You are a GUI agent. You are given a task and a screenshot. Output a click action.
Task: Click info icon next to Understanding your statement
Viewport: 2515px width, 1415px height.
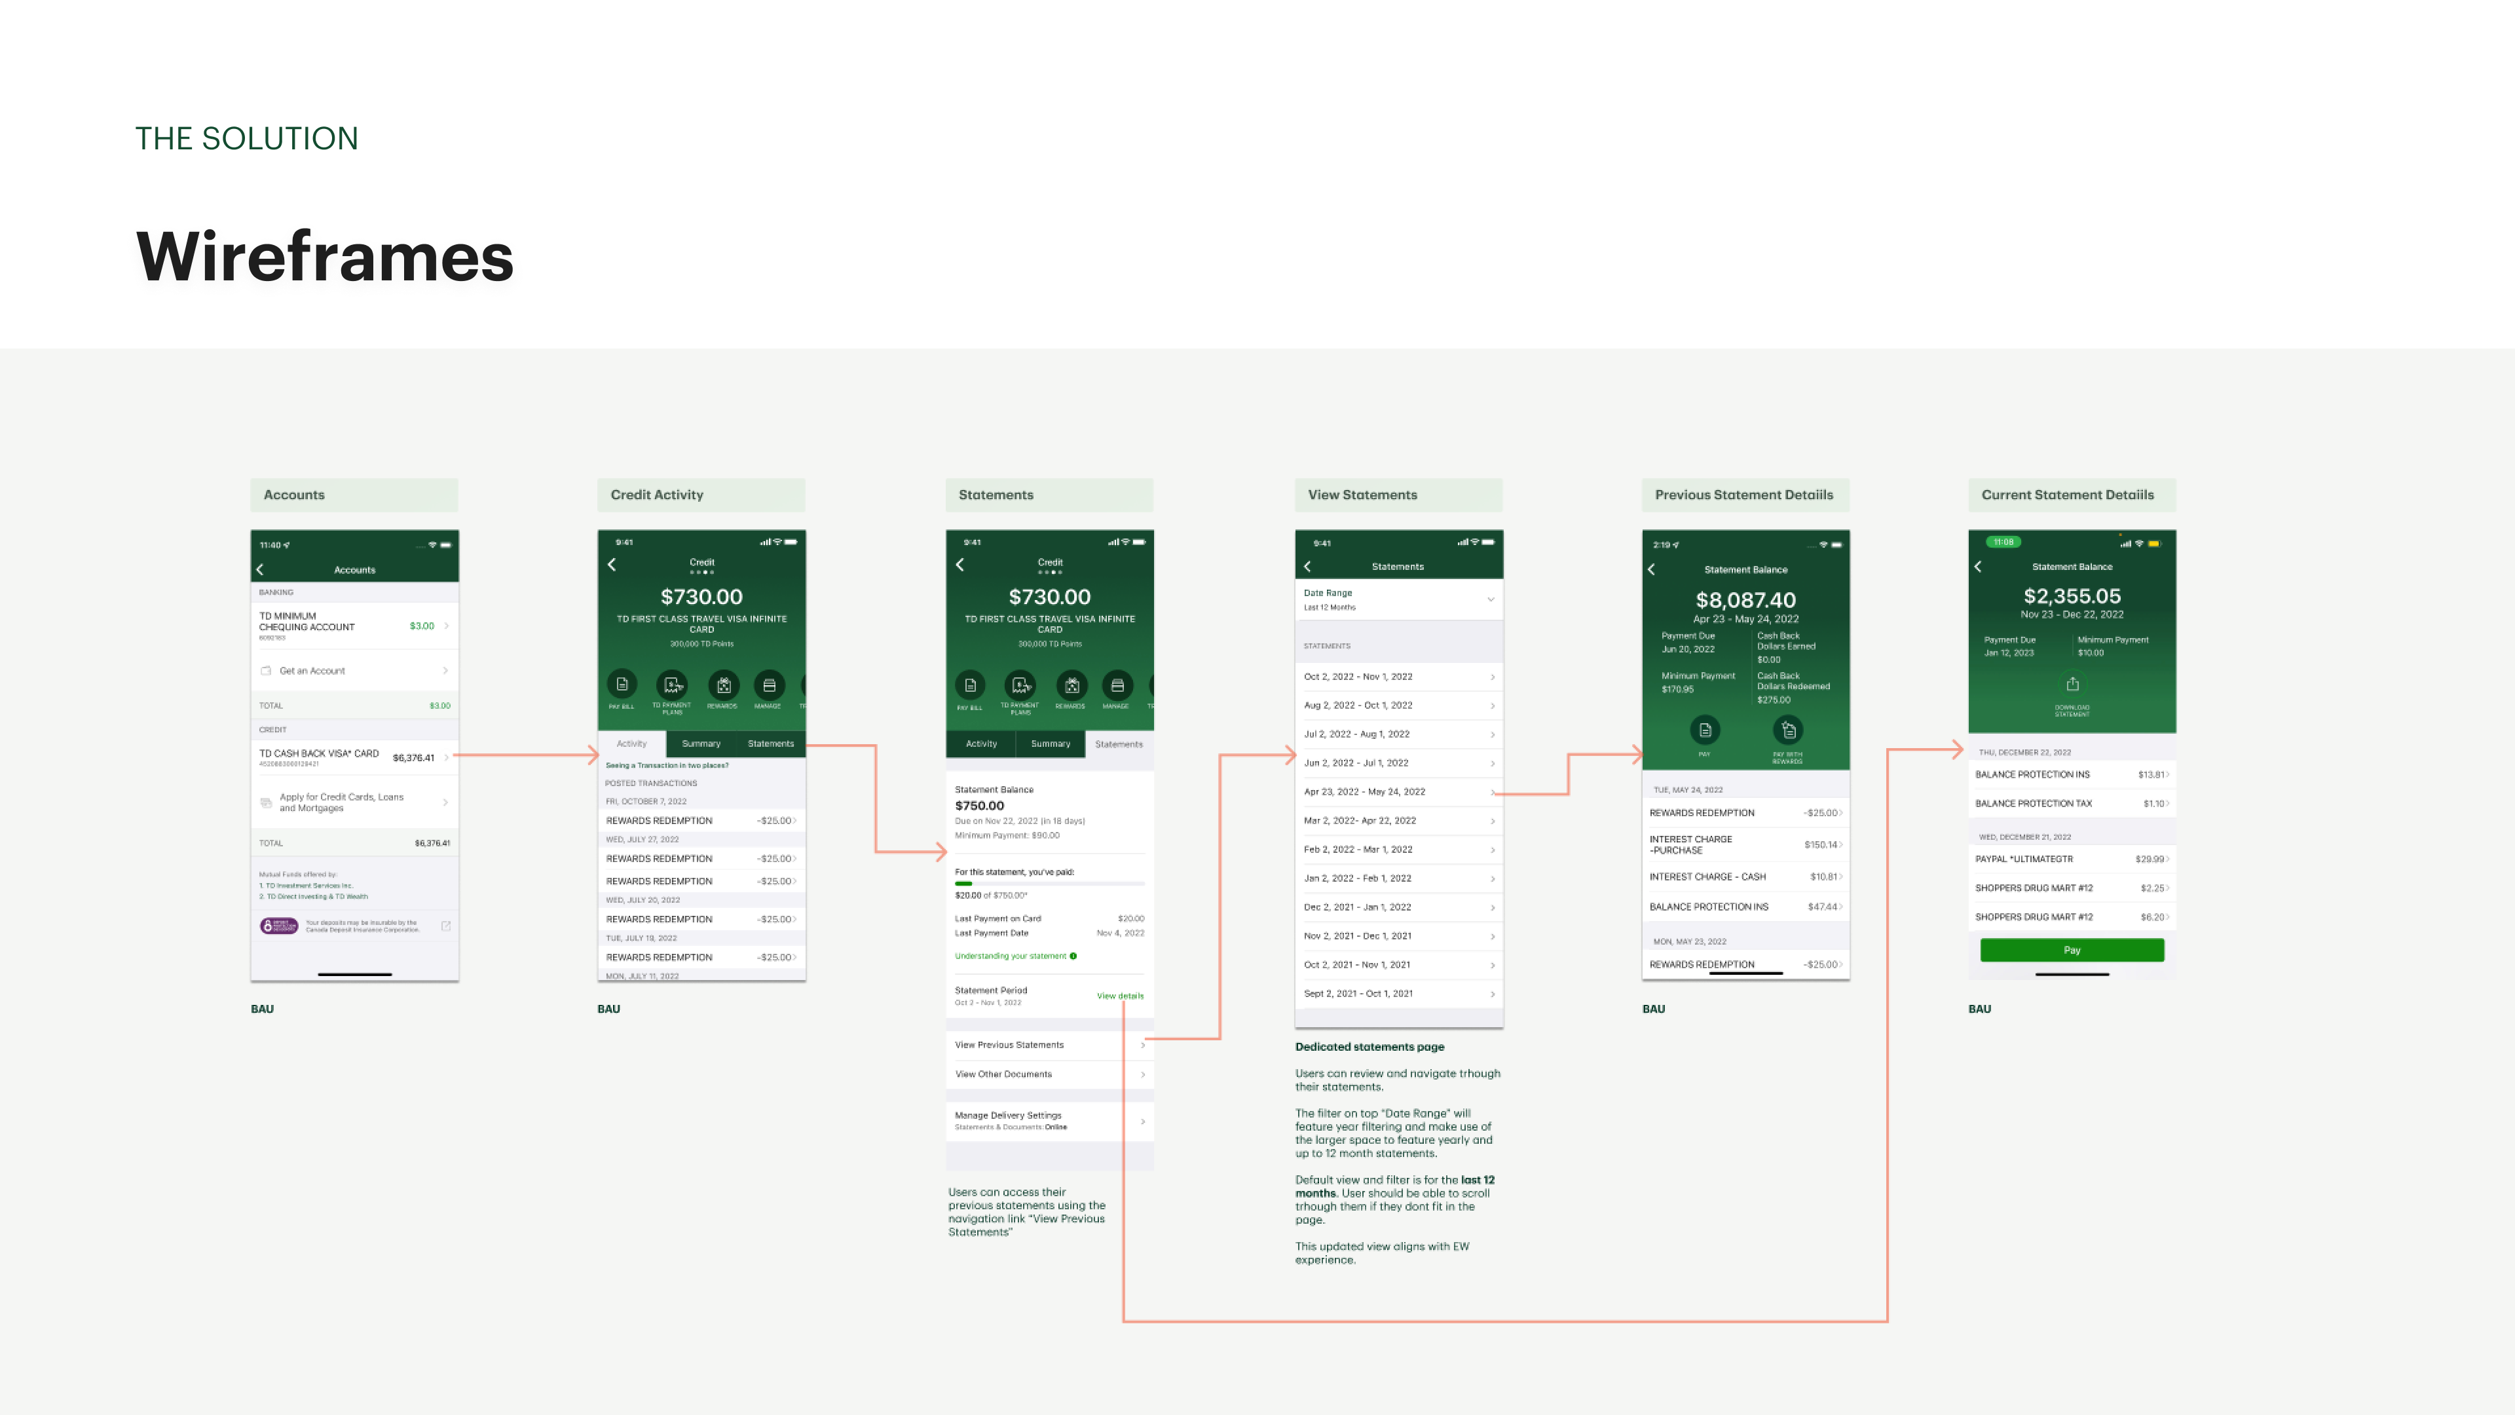(x=1073, y=956)
